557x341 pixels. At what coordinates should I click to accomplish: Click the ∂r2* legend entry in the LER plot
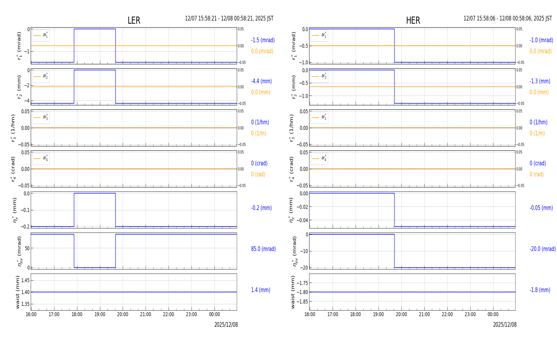(41, 77)
